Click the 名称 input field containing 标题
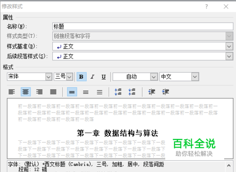This screenshot has height=172, width=236. tap(143, 26)
